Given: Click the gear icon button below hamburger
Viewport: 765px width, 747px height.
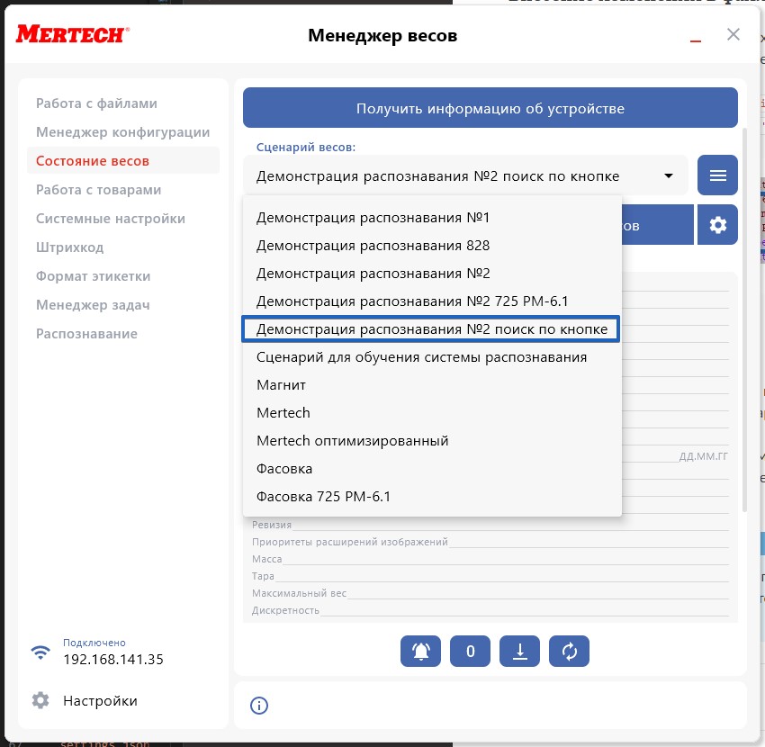Looking at the screenshot, I should tap(717, 225).
